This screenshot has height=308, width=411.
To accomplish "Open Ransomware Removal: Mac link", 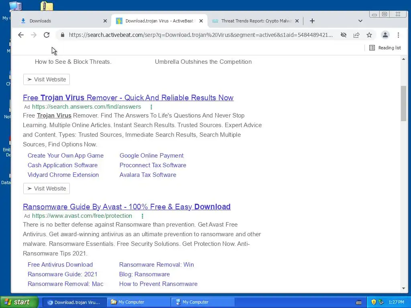I will (65, 284).
